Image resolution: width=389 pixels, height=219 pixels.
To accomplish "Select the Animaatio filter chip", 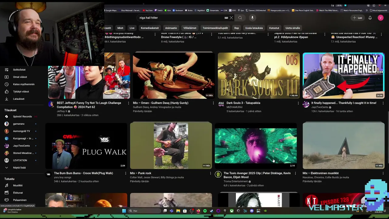I will click(x=171, y=28).
